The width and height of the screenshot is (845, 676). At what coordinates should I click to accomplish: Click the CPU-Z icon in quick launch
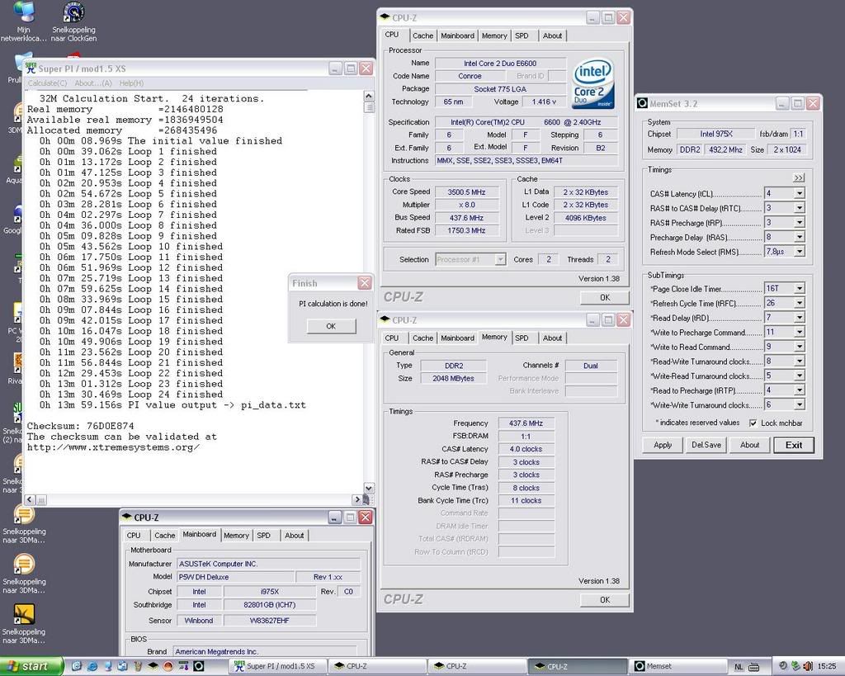153,666
